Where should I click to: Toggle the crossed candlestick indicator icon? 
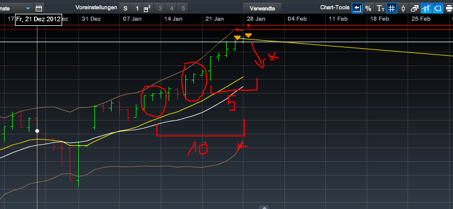coord(426,9)
